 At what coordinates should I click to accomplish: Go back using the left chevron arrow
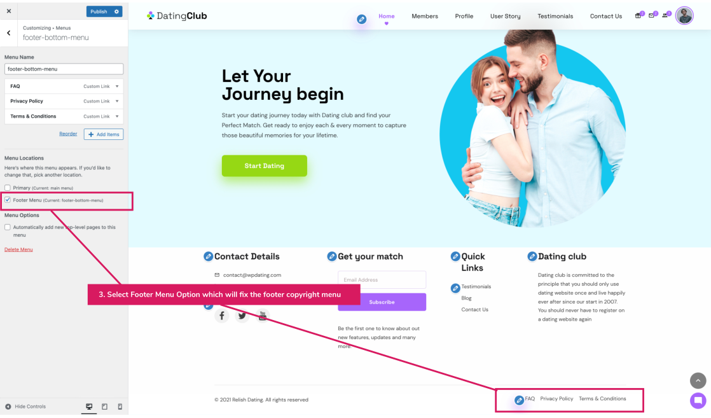(9, 33)
